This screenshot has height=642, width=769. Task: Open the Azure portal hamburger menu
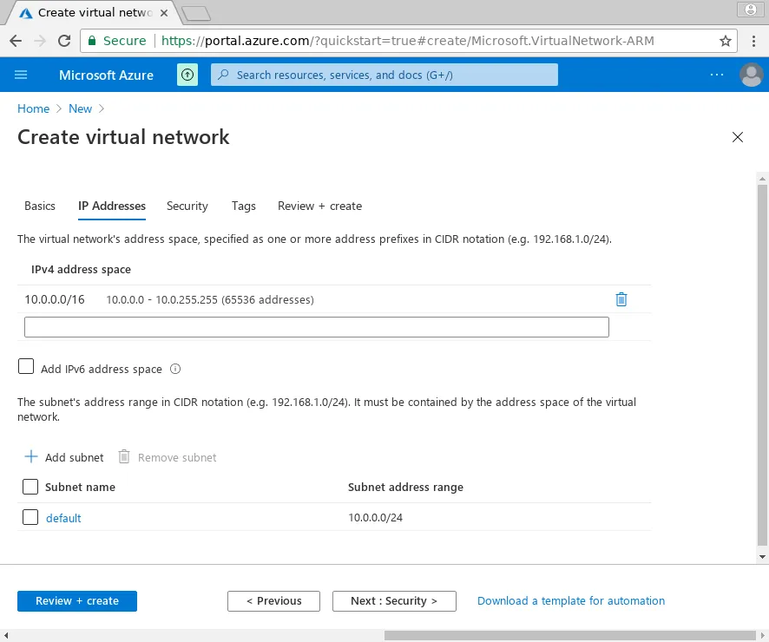tap(21, 75)
